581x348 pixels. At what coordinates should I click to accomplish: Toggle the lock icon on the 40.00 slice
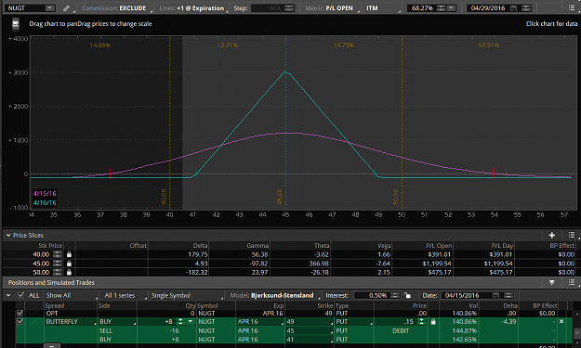point(69,254)
